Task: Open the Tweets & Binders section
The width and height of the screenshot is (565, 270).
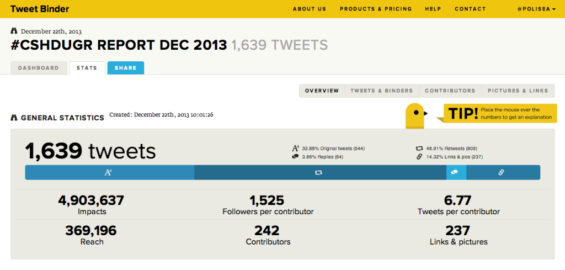Action: [x=382, y=91]
